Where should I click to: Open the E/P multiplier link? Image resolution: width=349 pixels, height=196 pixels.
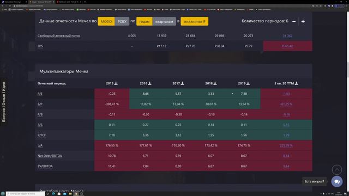click(40, 104)
